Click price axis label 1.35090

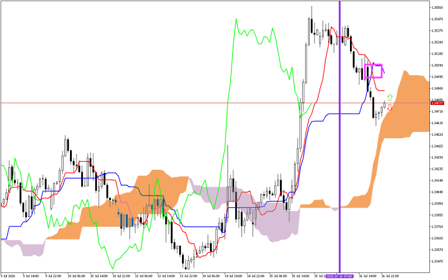pos(437,65)
